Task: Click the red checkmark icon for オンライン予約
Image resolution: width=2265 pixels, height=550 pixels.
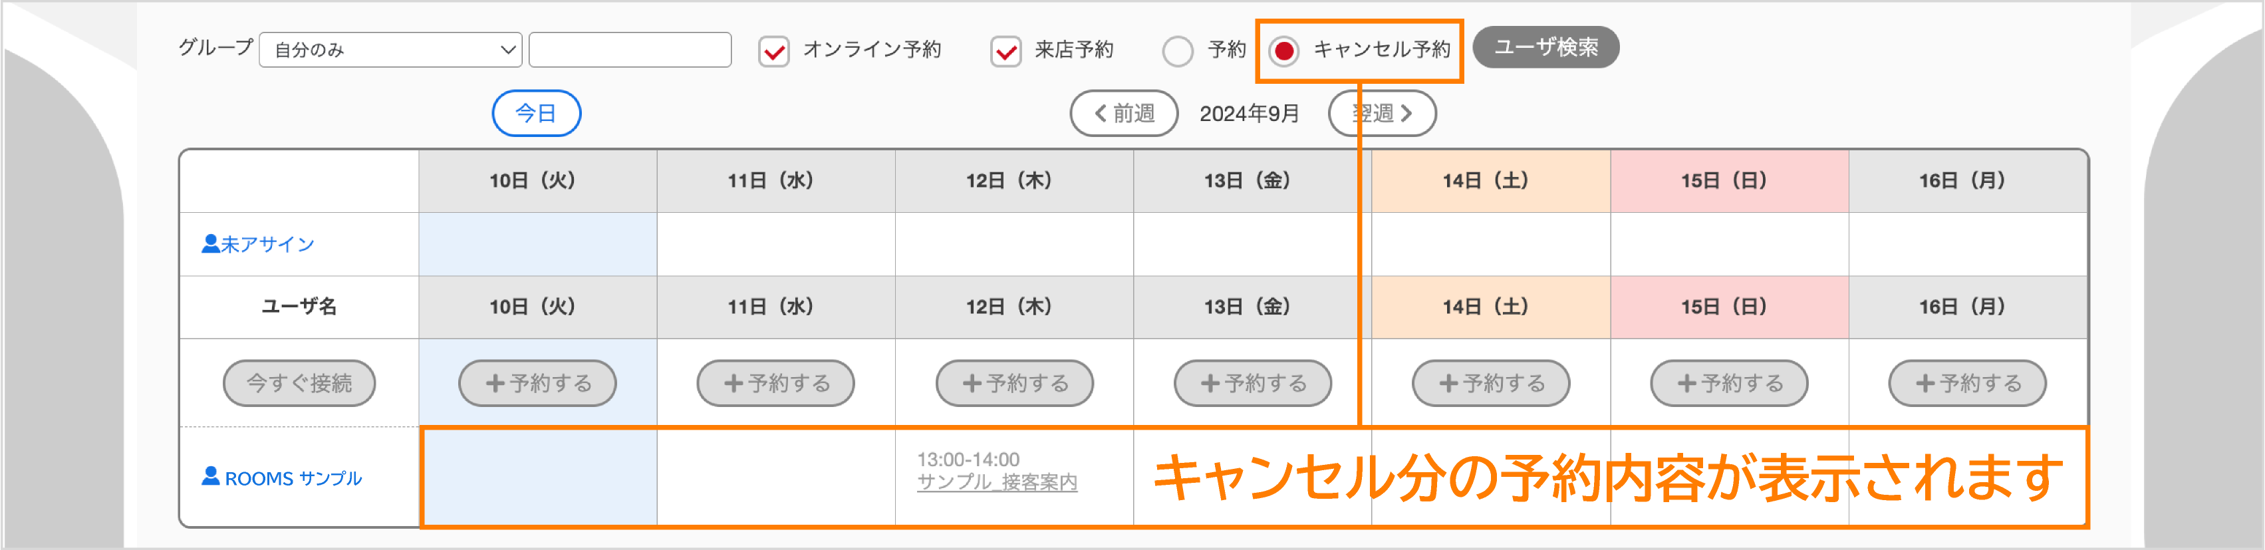Action: 774,50
